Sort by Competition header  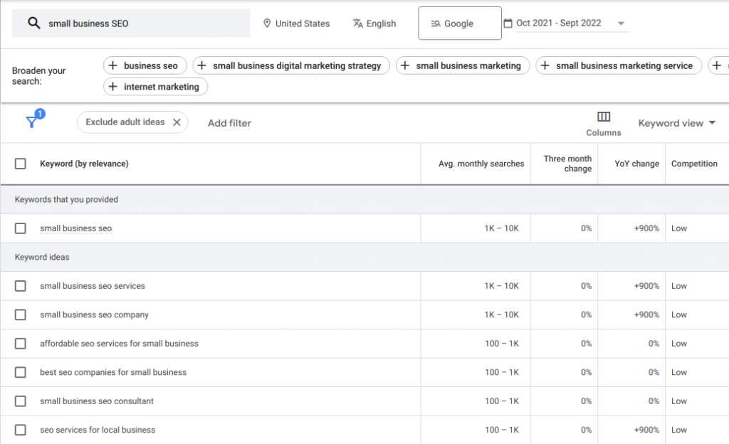pyautogui.click(x=694, y=164)
